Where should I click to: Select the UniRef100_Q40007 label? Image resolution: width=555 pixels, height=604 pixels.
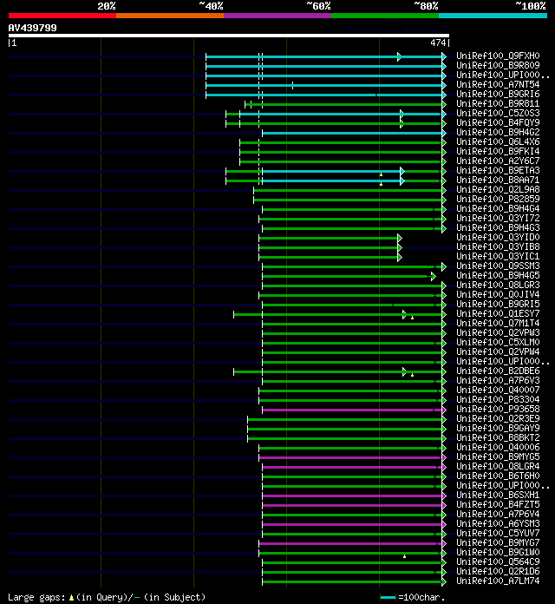[x=498, y=390]
